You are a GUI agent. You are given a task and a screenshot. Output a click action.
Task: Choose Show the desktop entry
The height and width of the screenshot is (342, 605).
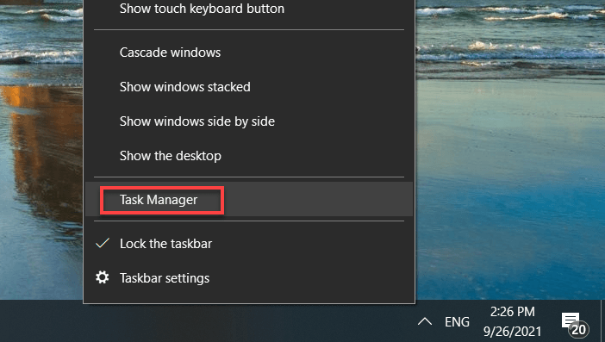click(249, 156)
